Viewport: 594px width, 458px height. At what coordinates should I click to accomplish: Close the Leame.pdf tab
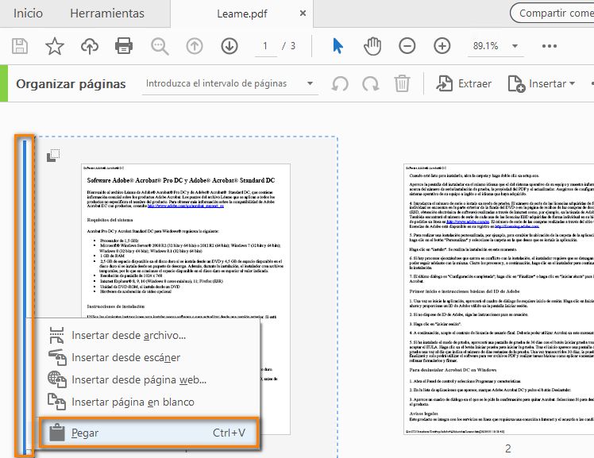tap(303, 13)
